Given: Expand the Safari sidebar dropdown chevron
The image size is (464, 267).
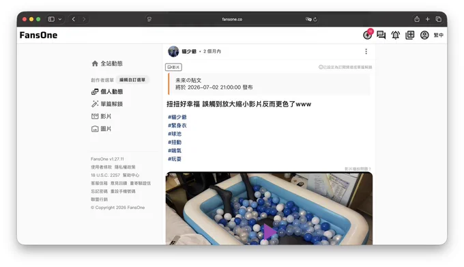Looking at the screenshot, I should (x=60, y=19).
